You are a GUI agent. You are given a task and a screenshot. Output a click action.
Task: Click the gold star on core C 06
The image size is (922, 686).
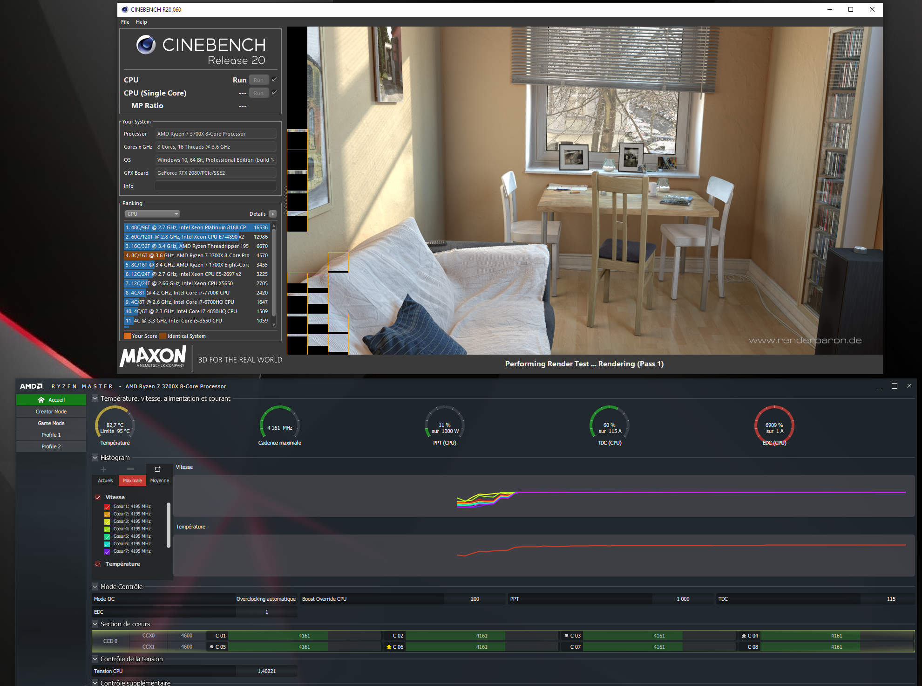pos(389,647)
